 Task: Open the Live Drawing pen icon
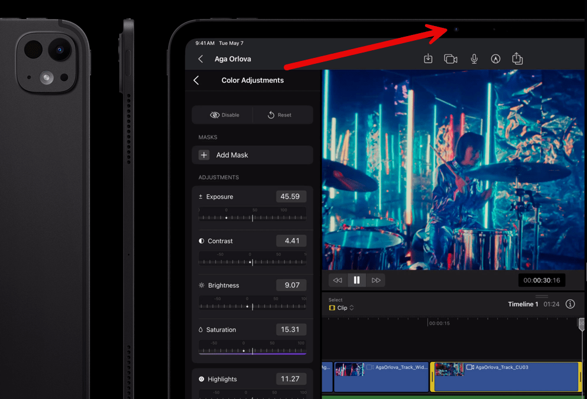click(495, 59)
